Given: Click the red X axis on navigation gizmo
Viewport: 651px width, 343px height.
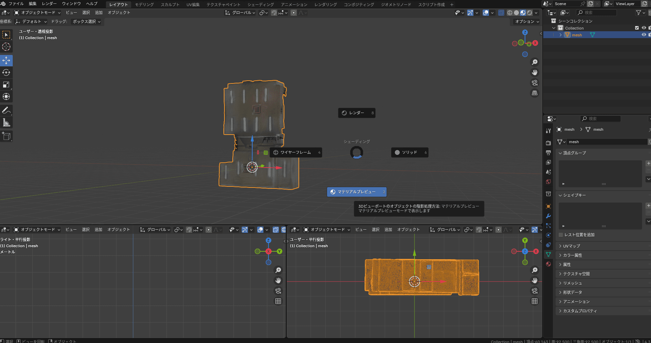Looking at the screenshot, I should (535, 43).
